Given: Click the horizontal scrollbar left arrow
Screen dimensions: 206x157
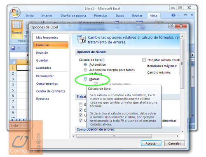Looking at the screenshot, I should tap(74, 136).
